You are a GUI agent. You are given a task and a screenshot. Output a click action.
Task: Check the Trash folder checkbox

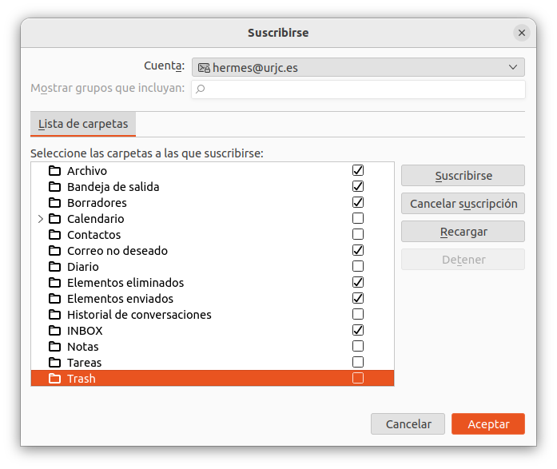point(358,379)
